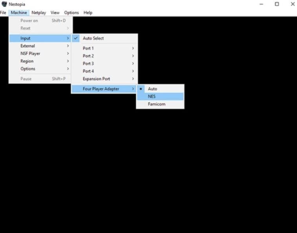Expand the Port 1 submenu
Viewport: 297px width, 233px height.
coord(104,48)
